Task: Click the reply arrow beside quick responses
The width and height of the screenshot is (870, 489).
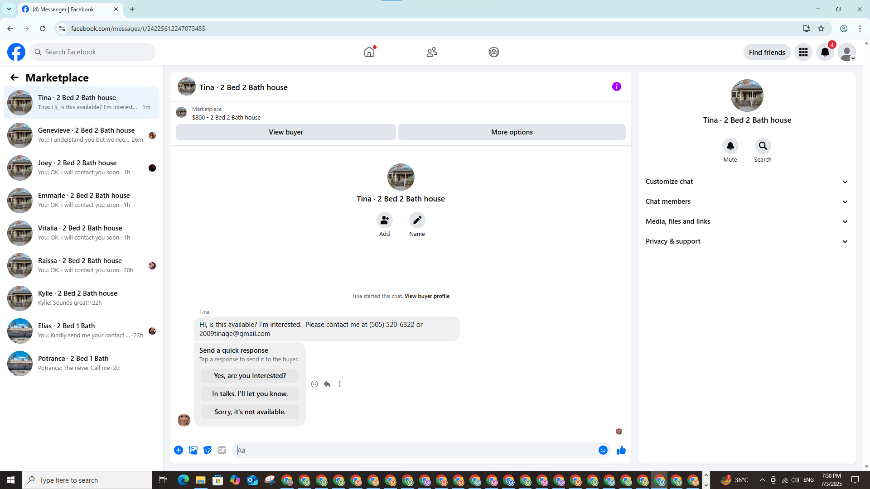Action: pyautogui.click(x=327, y=384)
